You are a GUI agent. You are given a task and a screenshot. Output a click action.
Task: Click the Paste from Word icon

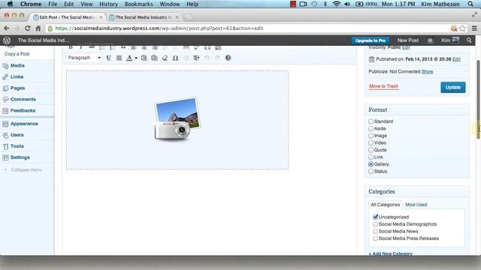[154, 58]
